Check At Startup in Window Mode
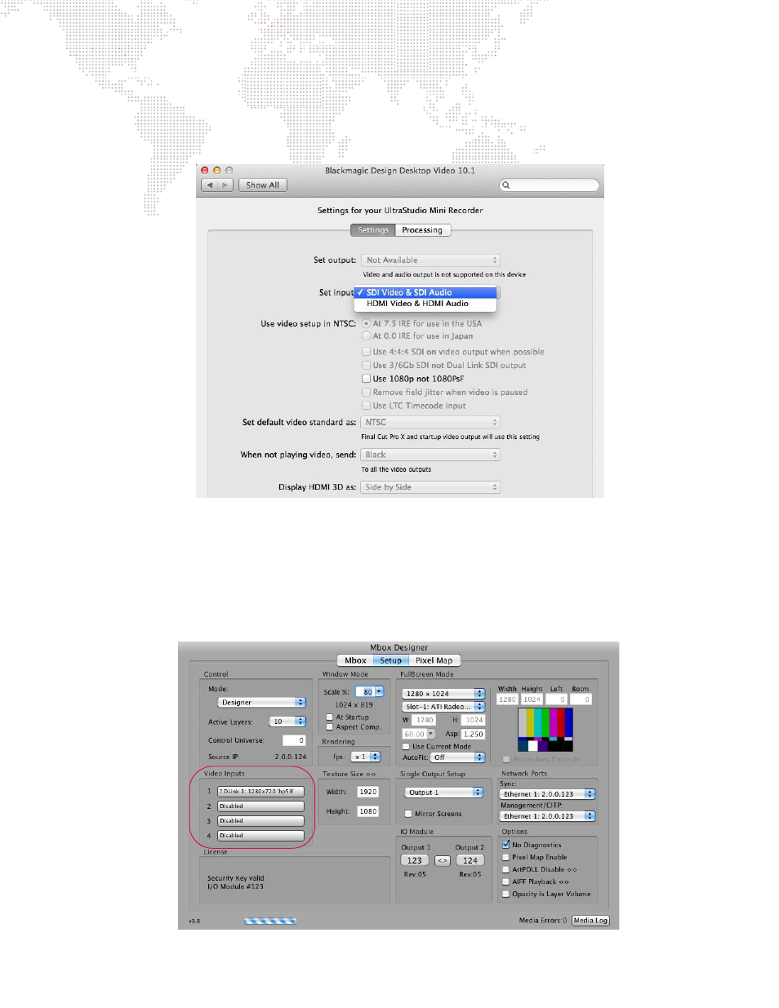This screenshot has width=779, height=1008. [x=329, y=717]
